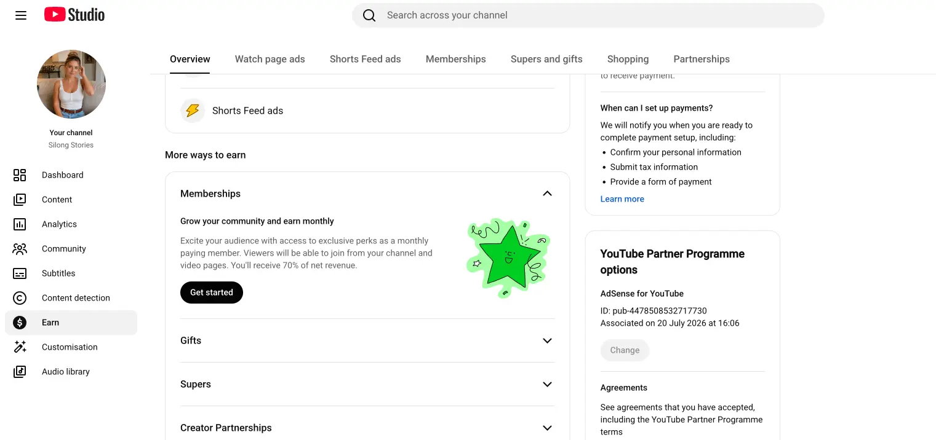This screenshot has width=936, height=440.
Task: Click the Customisation magic wand icon
Action: point(20,347)
